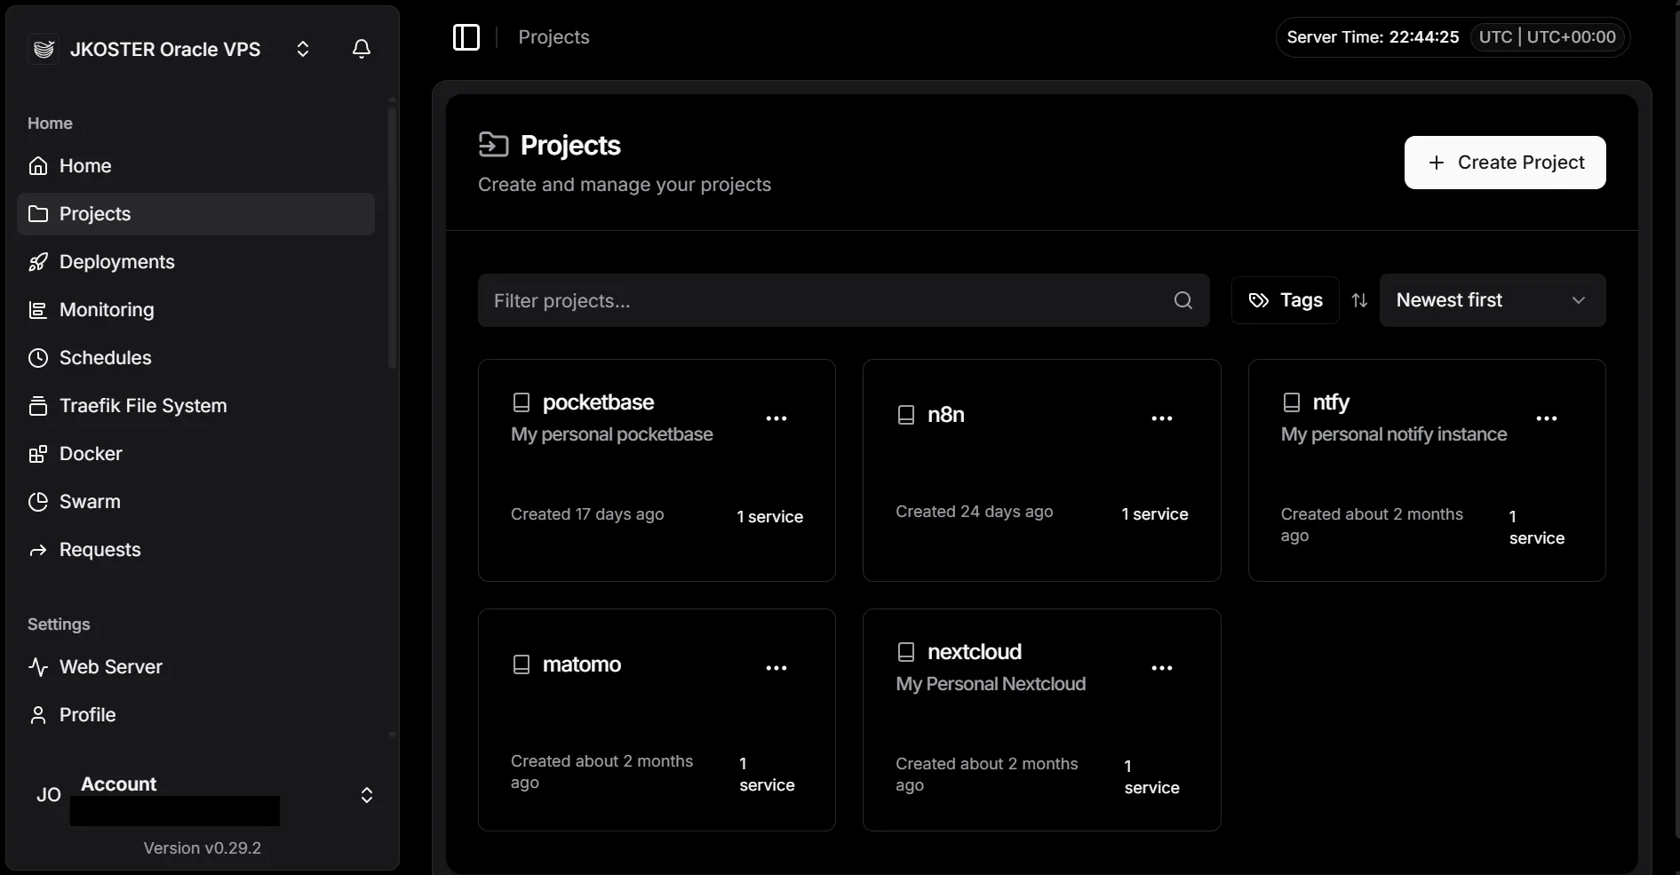
Task: Open the Newest first sort dropdown
Action: click(x=1493, y=300)
